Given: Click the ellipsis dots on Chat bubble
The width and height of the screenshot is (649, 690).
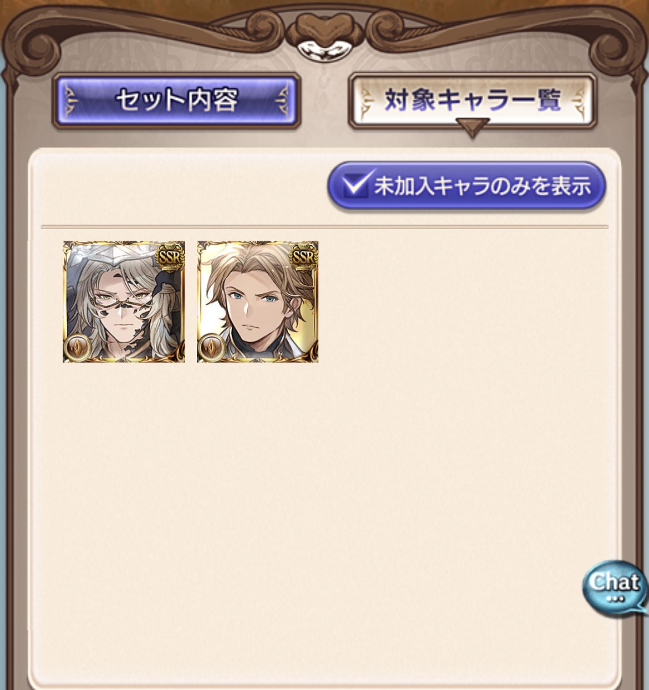Looking at the screenshot, I should (x=615, y=599).
